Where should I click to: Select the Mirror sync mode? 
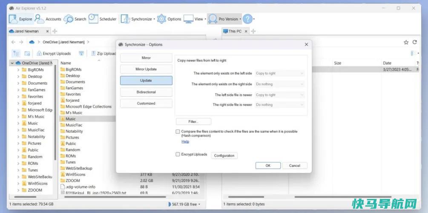[146, 58]
